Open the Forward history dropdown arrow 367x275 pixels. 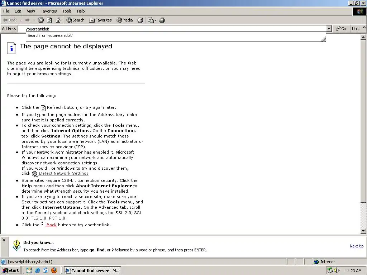(x=34, y=20)
